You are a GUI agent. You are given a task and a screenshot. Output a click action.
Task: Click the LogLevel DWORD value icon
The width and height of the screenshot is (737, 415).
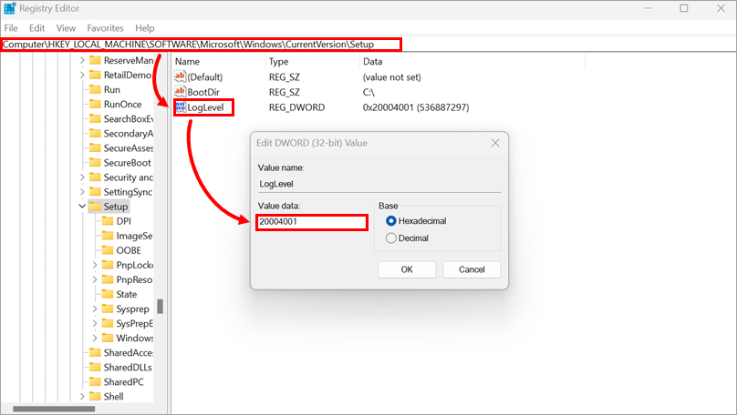coord(180,107)
